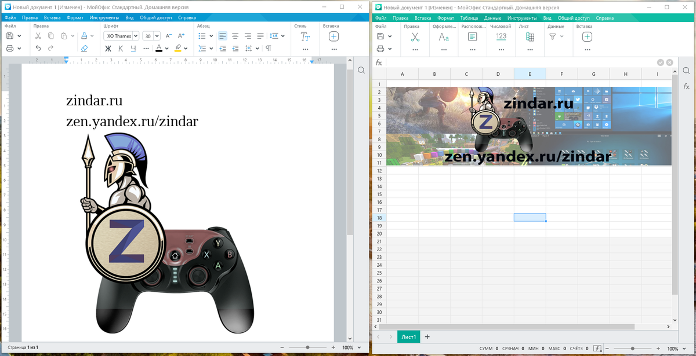Open the Style Tт icon
Screen dimensions: 696x356
click(305, 36)
